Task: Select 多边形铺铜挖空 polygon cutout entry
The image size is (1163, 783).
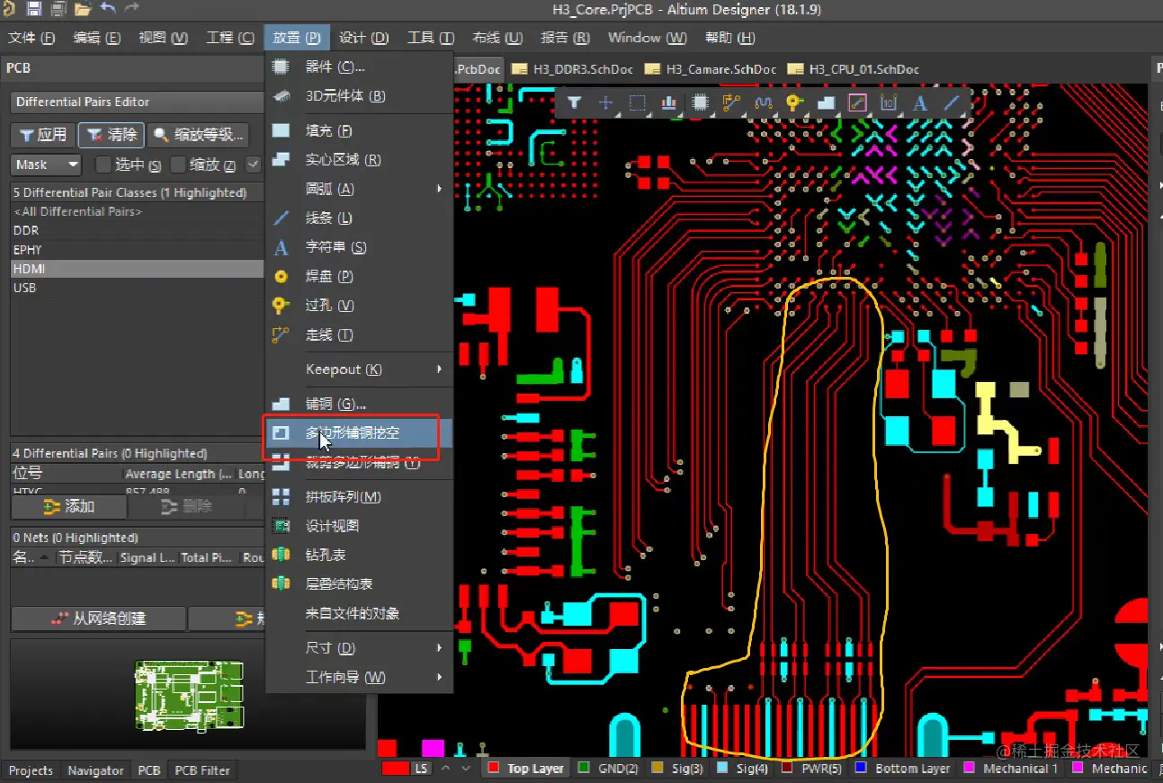Action: click(x=358, y=433)
